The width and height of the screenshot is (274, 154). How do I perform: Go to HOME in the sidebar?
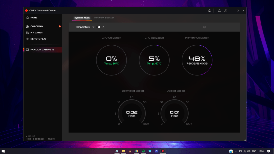tap(34, 18)
